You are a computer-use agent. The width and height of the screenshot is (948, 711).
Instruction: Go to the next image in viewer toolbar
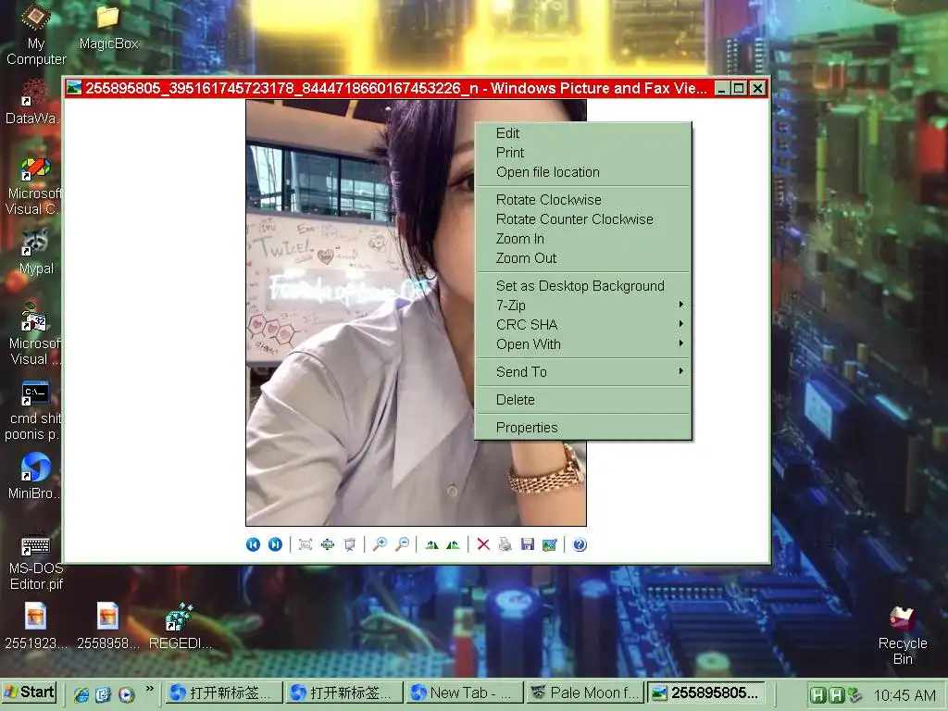point(275,544)
